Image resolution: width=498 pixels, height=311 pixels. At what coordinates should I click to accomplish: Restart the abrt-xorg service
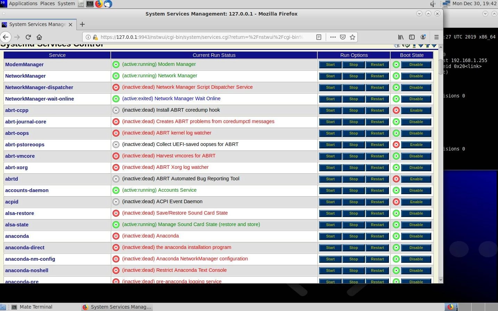pyautogui.click(x=377, y=167)
